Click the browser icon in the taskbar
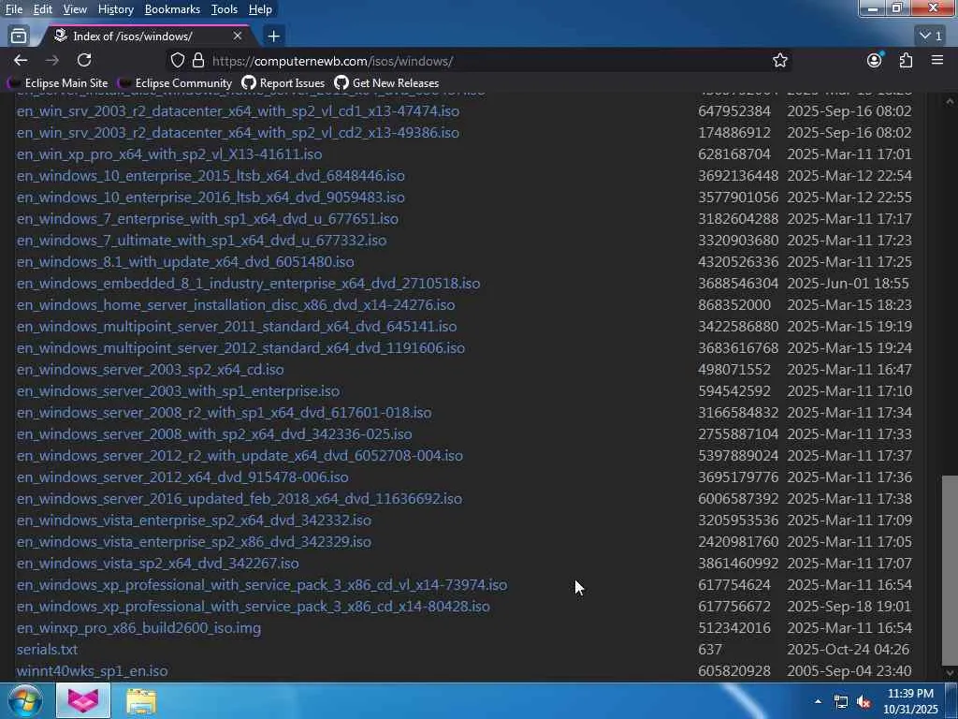 pyautogui.click(x=83, y=700)
